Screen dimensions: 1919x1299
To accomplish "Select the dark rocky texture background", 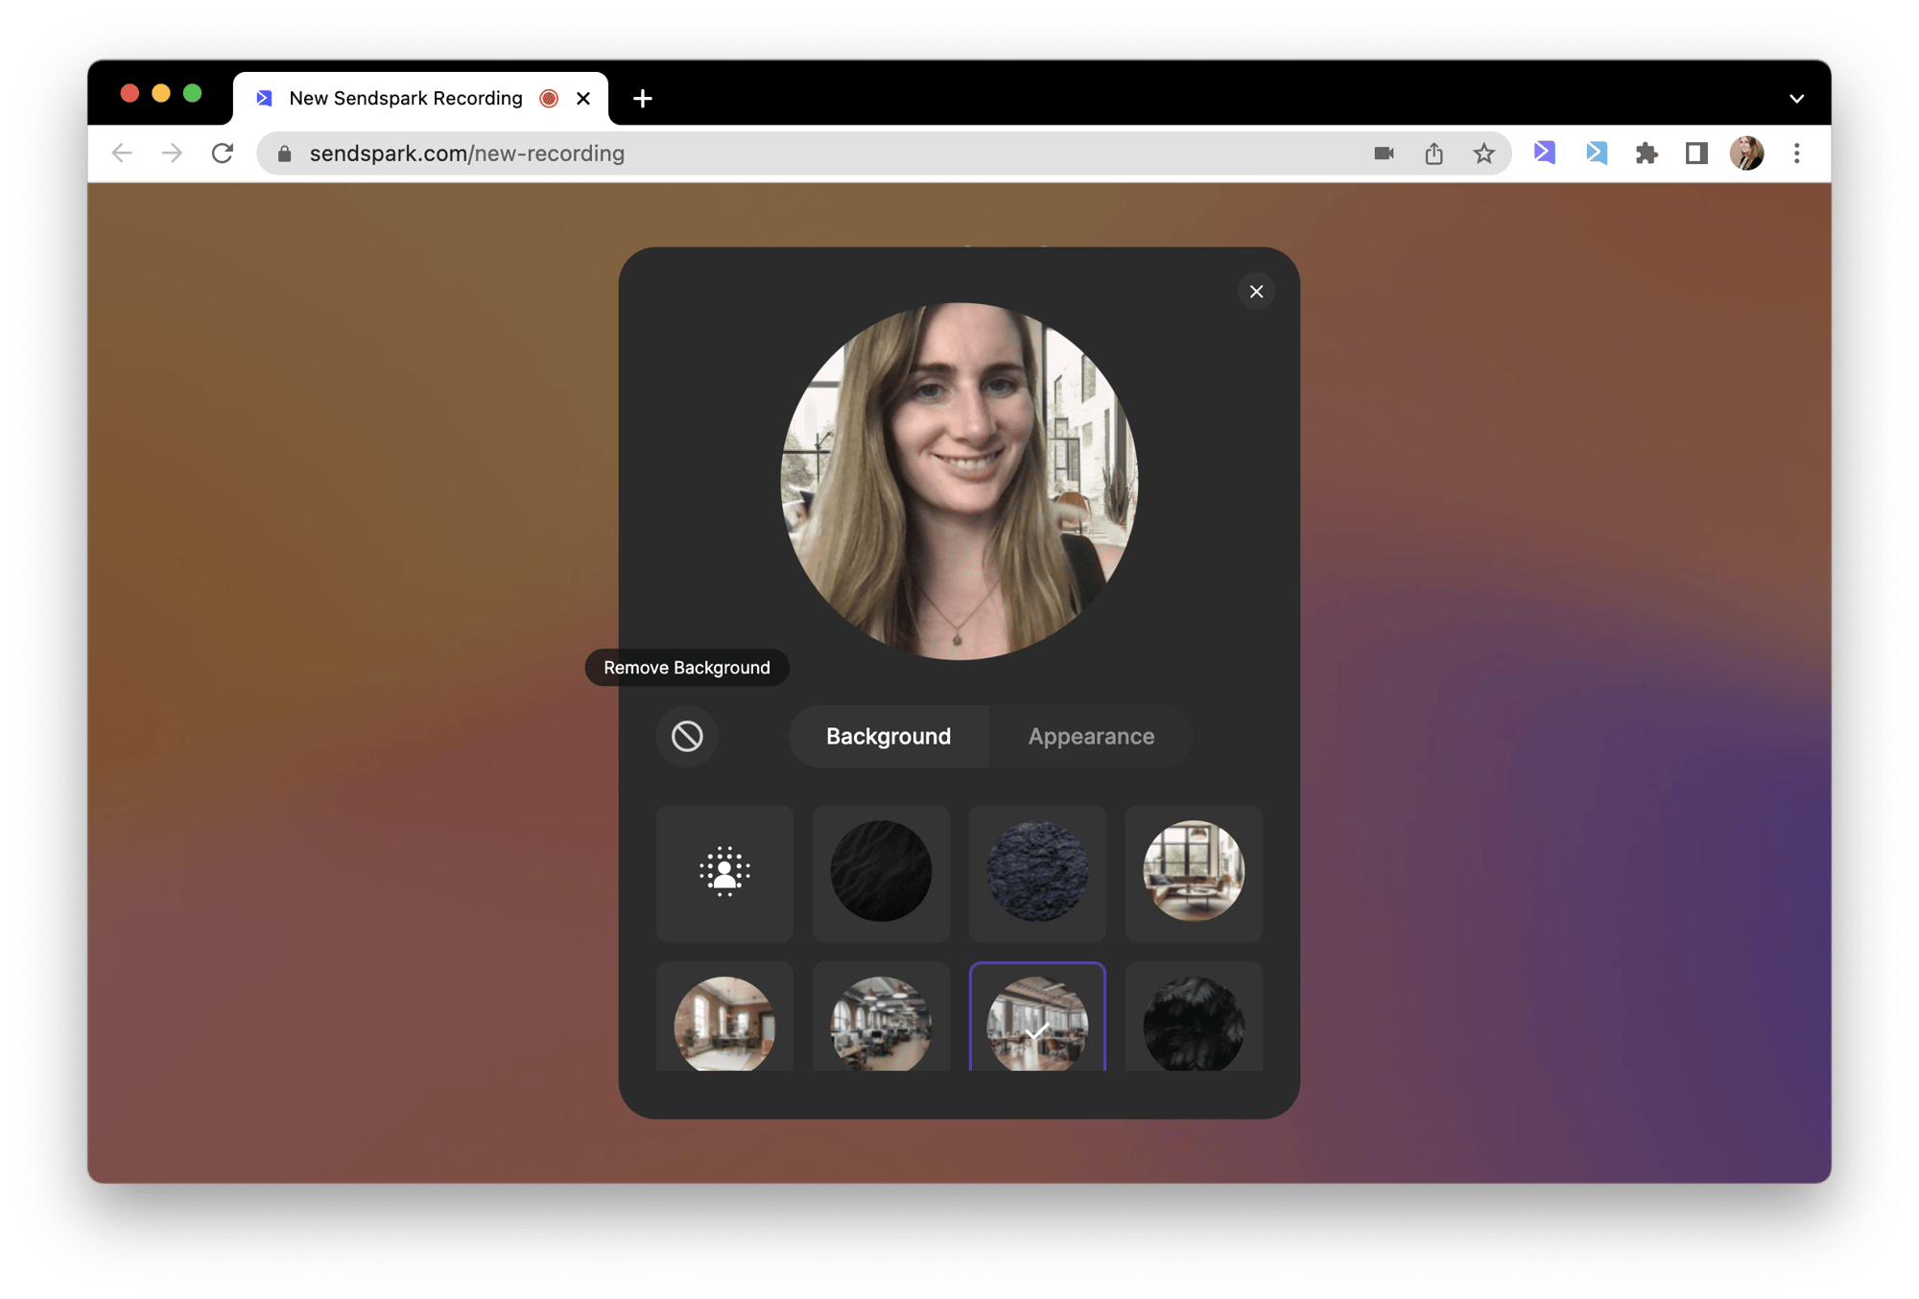I will pos(1036,870).
